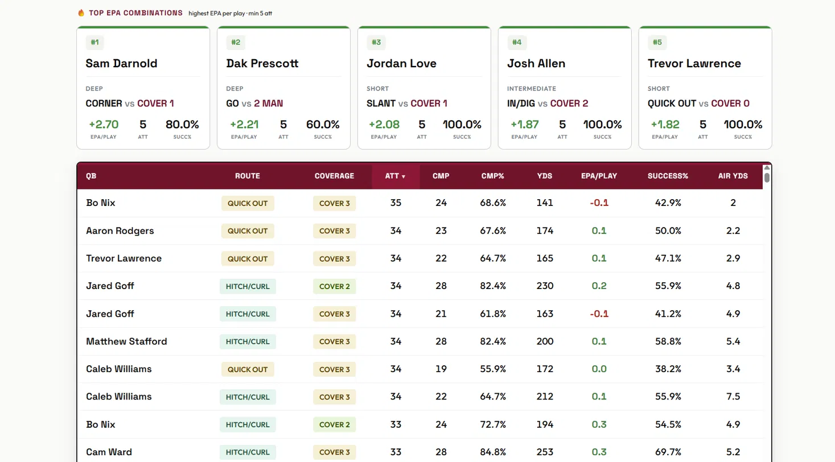
Task: Click the +1.87 EPA value on Josh Allen's card
Action: pos(525,125)
